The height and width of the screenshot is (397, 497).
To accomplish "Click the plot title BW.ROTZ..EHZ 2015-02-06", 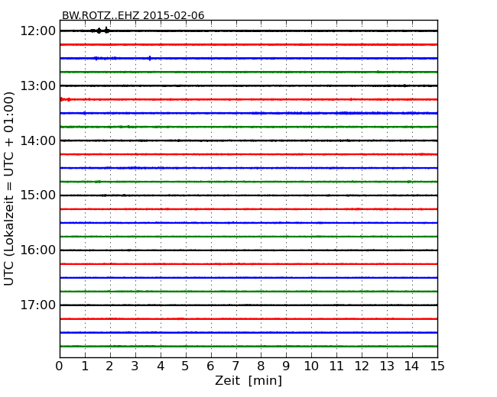I will 133,15.
